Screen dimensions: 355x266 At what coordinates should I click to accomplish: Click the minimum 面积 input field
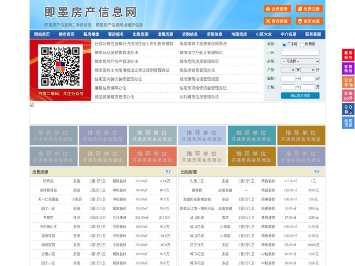pyautogui.click(x=288, y=78)
